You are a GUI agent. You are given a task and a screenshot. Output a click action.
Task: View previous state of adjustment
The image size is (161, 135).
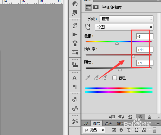(x=121, y=117)
